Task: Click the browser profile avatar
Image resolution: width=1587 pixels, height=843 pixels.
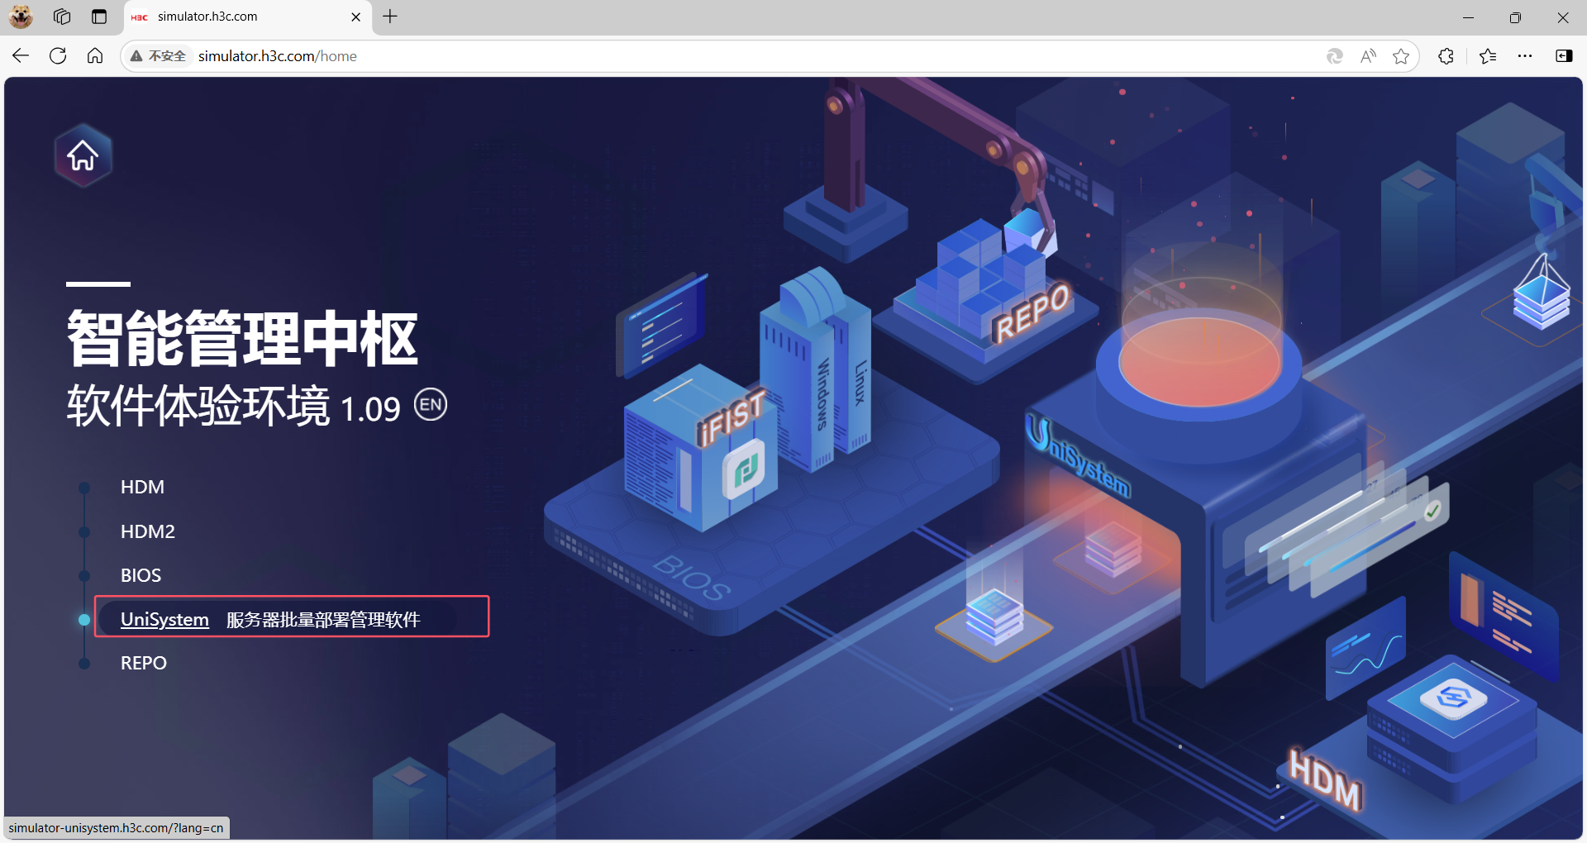Action: [21, 17]
